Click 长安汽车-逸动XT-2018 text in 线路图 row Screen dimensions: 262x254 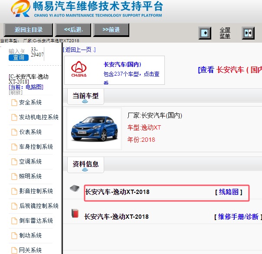[117, 192]
